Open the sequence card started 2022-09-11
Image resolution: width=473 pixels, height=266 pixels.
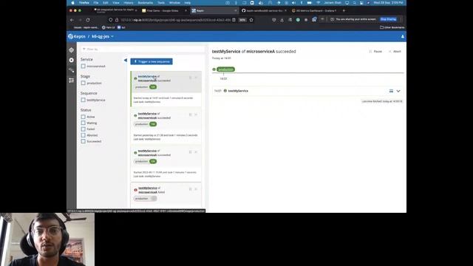[x=166, y=164]
